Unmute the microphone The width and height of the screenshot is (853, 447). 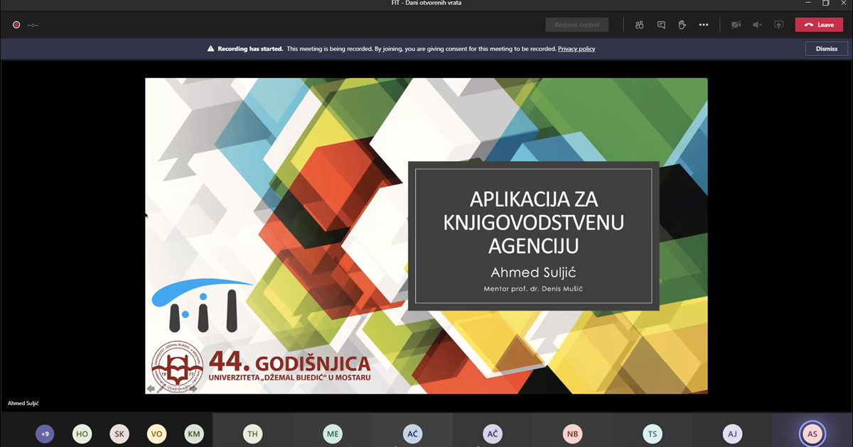(x=757, y=25)
